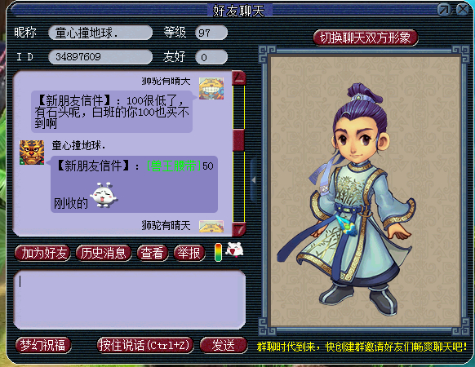
Task: Click the 切换聊天双方形象 button
Action: [366, 38]
